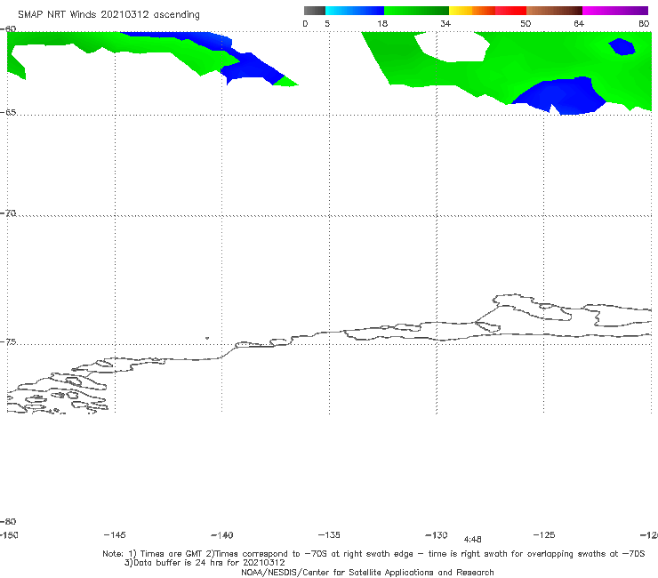Click the green segment of the color bar
The width and height of the screenshot is (658, 578).
[x=416, y=11]
